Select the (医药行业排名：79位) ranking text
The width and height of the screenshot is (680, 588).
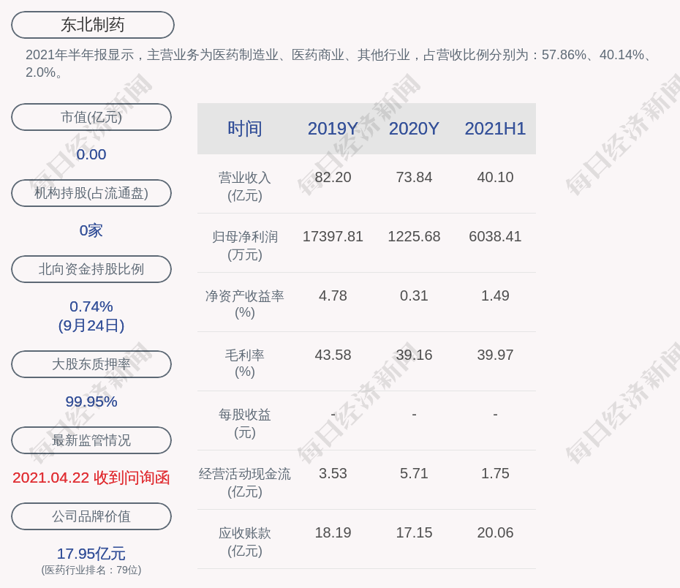click(x=91, y=570)
